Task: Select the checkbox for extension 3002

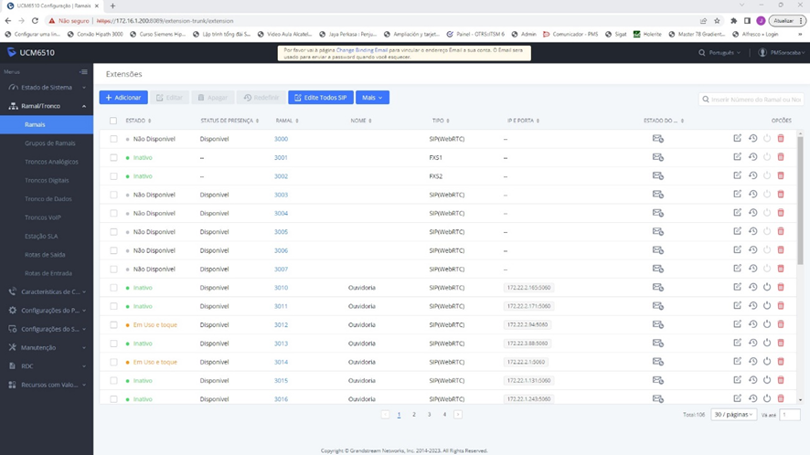Action: tap(114, 176)
